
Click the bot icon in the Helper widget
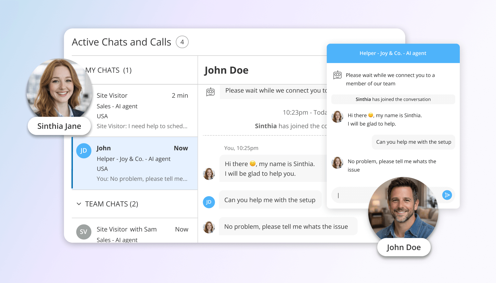337,75
